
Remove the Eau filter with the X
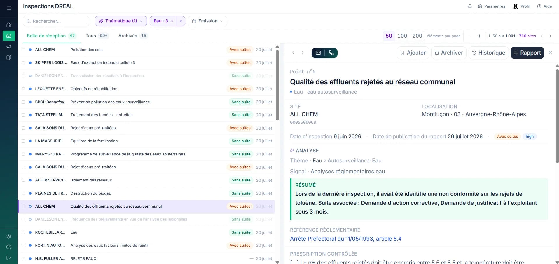(x=181, y=21)
